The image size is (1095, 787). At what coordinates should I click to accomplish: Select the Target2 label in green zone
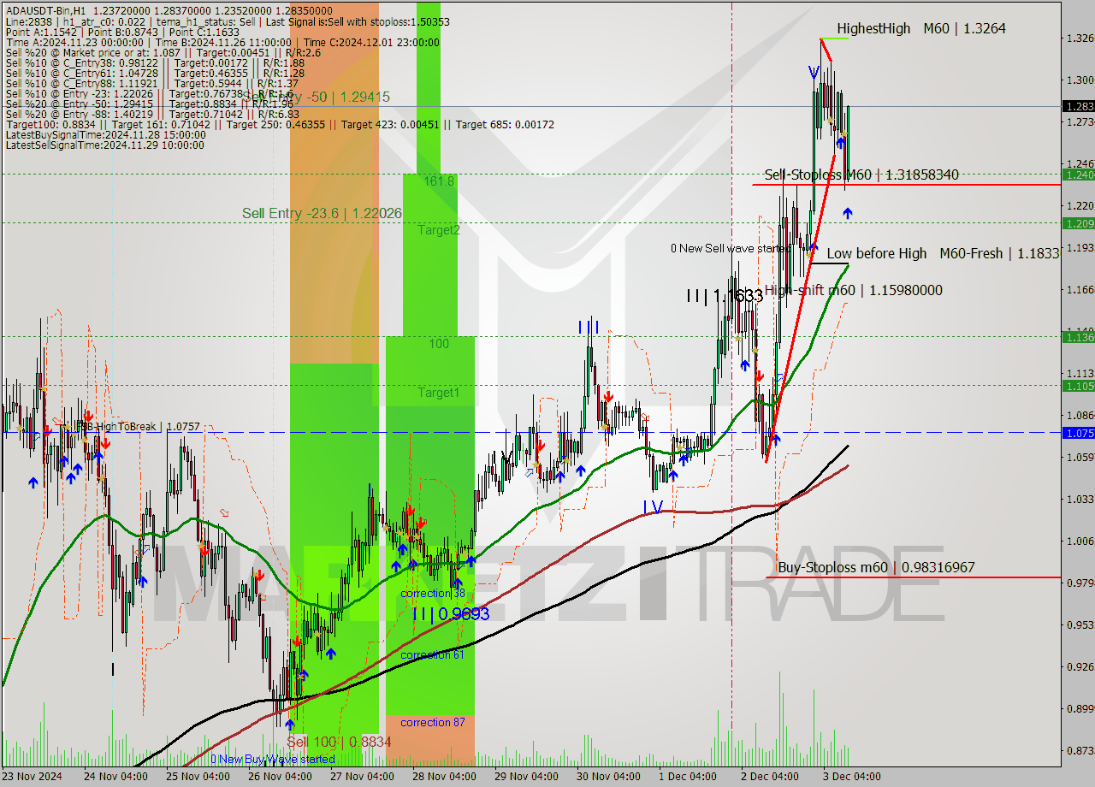pos(439,230)
